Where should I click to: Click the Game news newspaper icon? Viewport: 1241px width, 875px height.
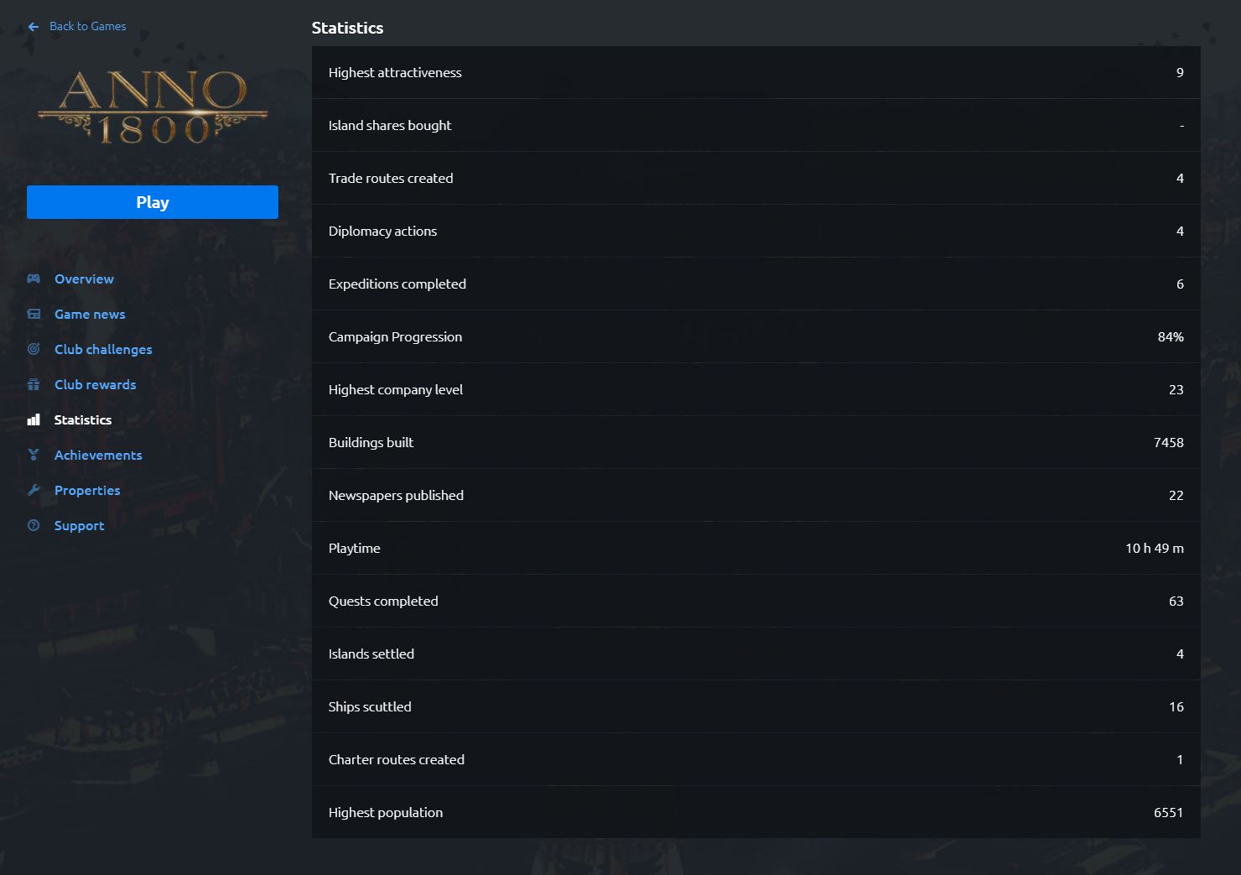[x=34, y=314]
